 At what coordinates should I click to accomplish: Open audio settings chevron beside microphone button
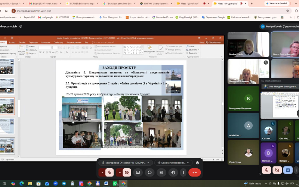[102, 172]
